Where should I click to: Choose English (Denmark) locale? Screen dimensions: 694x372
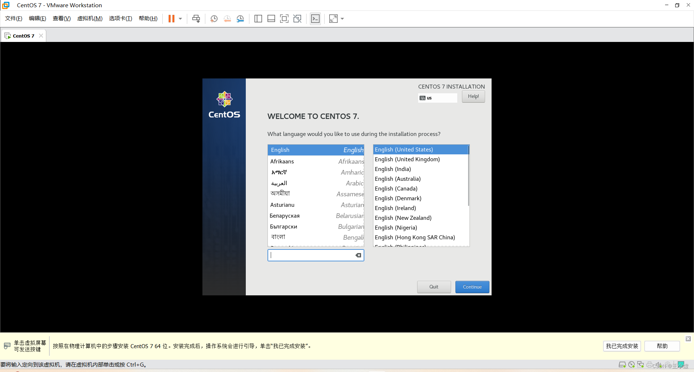coord(420,198)
